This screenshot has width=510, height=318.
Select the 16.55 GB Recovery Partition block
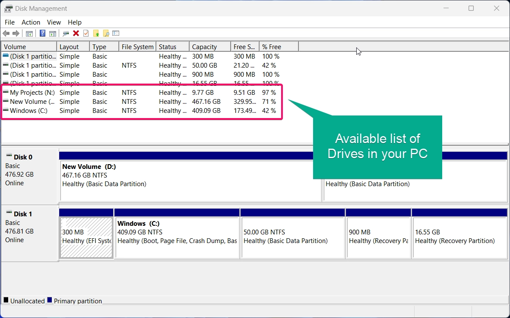click(459, 237)
